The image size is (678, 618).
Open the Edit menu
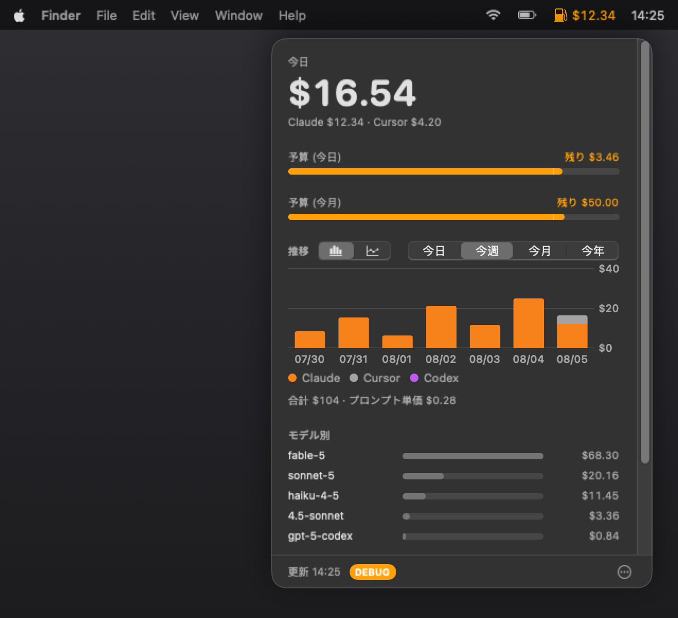pos(144,15)
